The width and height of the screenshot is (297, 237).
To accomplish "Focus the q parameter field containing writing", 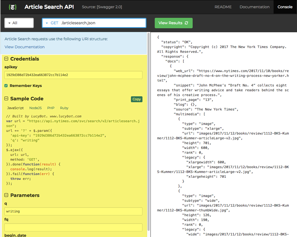I will [x=73, y=211].
